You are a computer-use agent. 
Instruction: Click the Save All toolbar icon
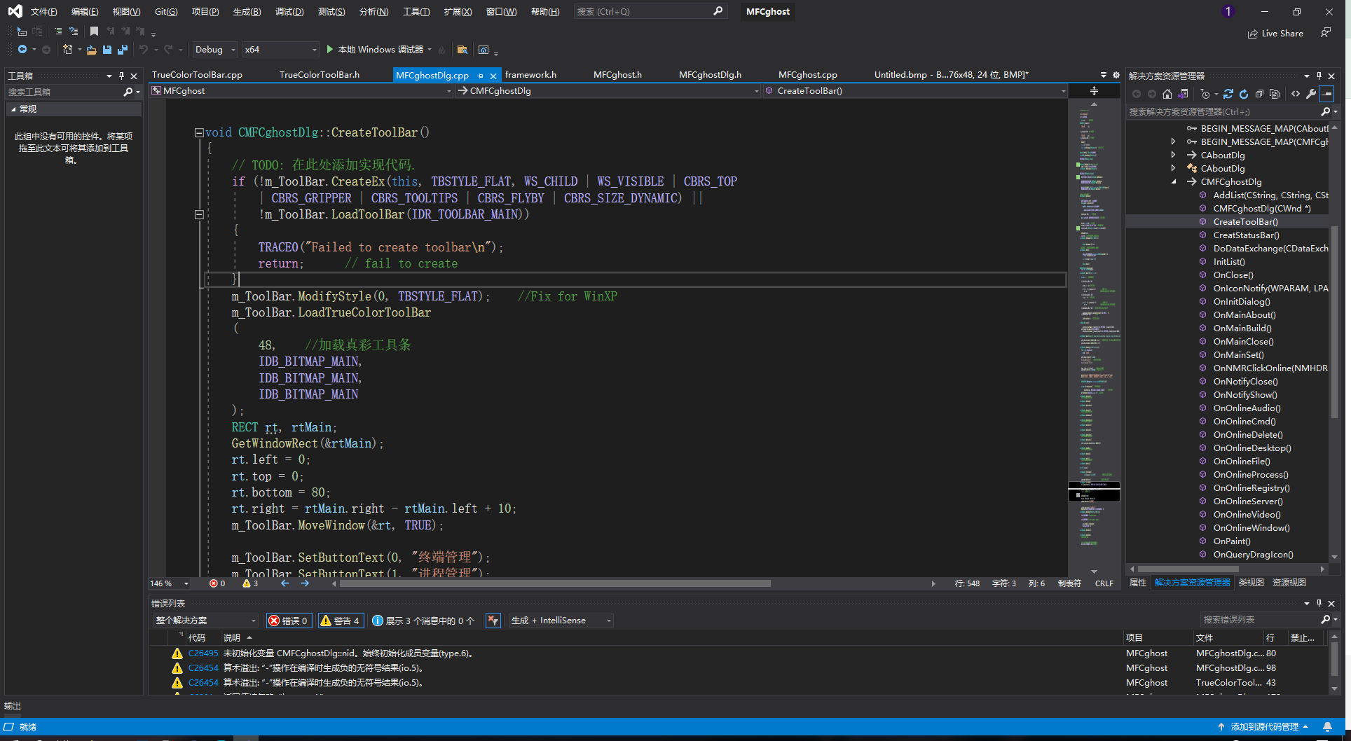[123, 50]
